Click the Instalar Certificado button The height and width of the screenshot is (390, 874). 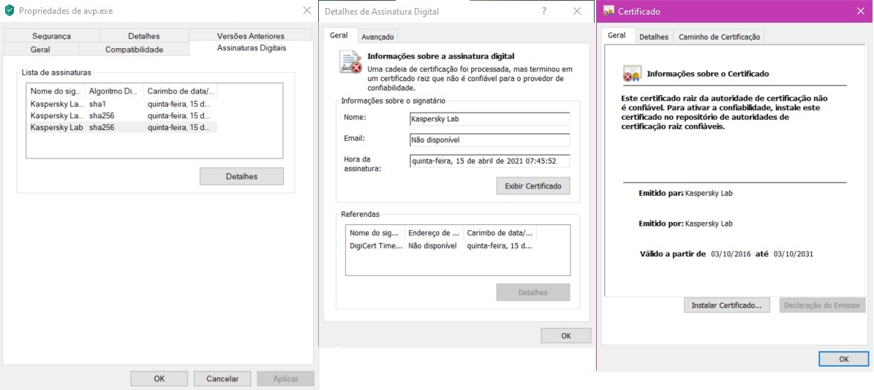pos(727,305)
